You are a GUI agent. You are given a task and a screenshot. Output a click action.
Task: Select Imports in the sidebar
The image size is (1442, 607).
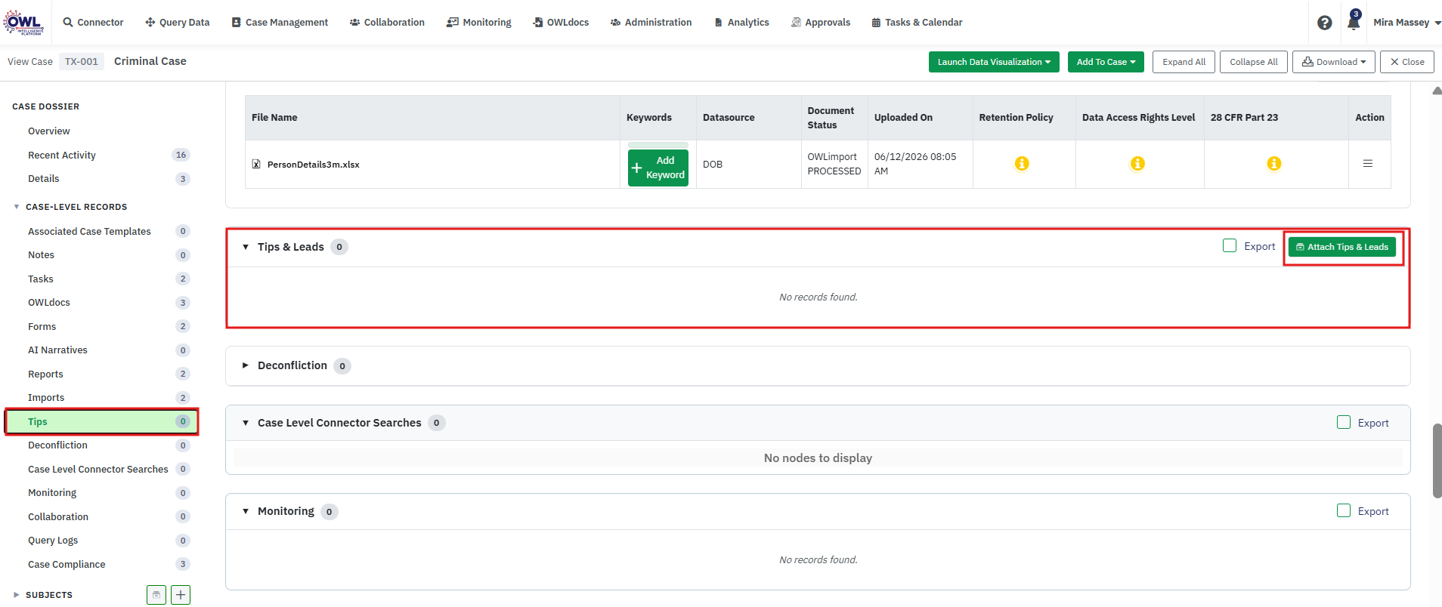click(x=46, y=398)
